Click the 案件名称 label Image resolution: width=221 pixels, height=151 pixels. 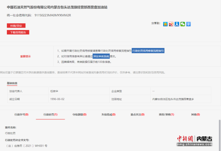(10, 127)
